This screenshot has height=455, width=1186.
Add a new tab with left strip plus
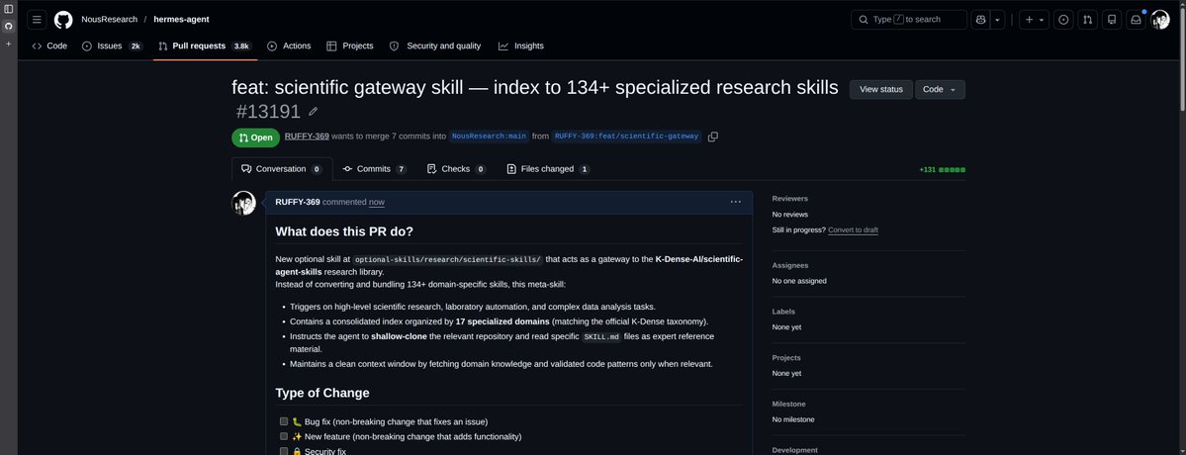pos(8,44)
